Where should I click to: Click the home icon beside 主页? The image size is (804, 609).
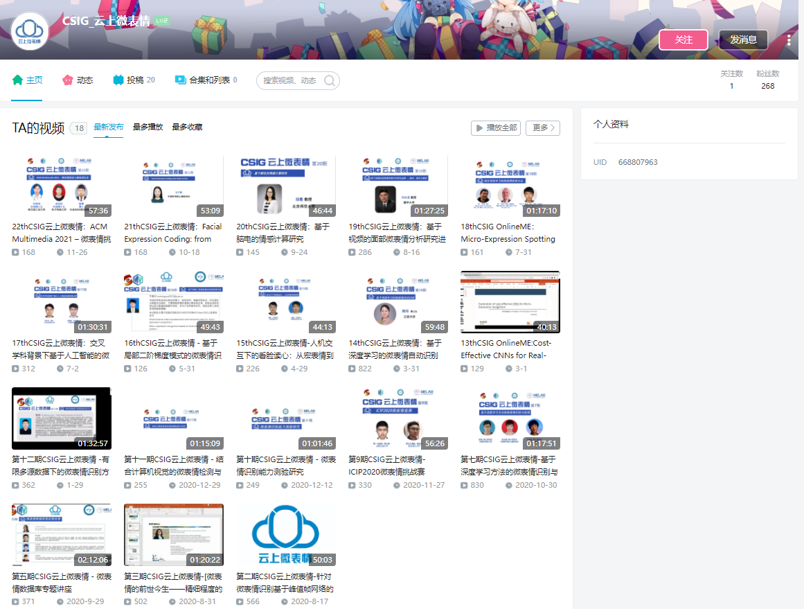click(18, 80)
